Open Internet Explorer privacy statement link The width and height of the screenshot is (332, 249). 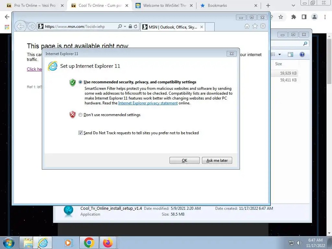pos(148,103)
